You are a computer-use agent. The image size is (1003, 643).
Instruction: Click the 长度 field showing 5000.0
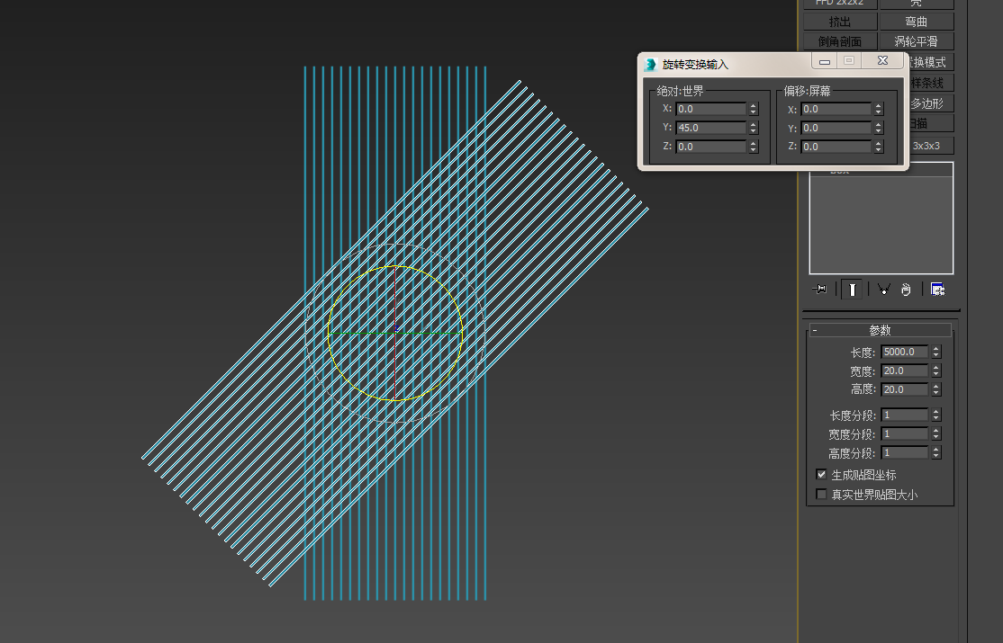pyautogui.click(x=905, y=352)
